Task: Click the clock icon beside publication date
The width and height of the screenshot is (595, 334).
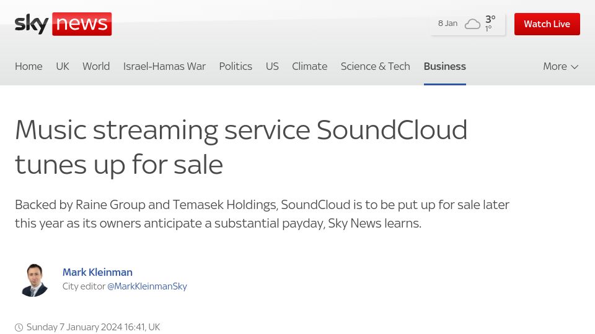Action: 19,327
